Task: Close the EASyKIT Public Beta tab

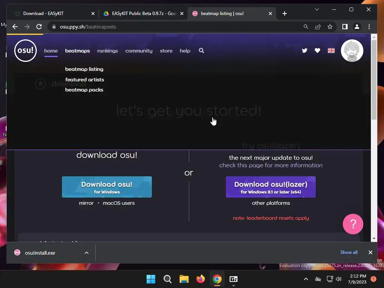Action: (182, 13)
